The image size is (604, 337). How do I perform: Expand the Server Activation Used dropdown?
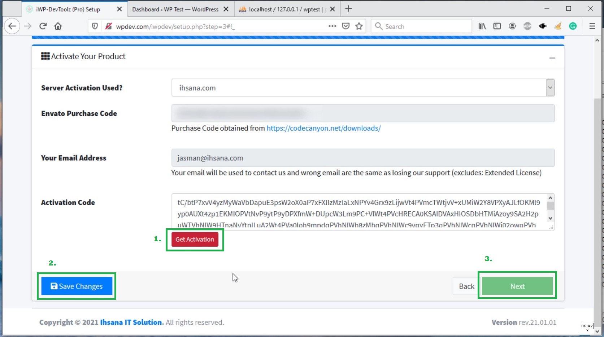[550, 88]
